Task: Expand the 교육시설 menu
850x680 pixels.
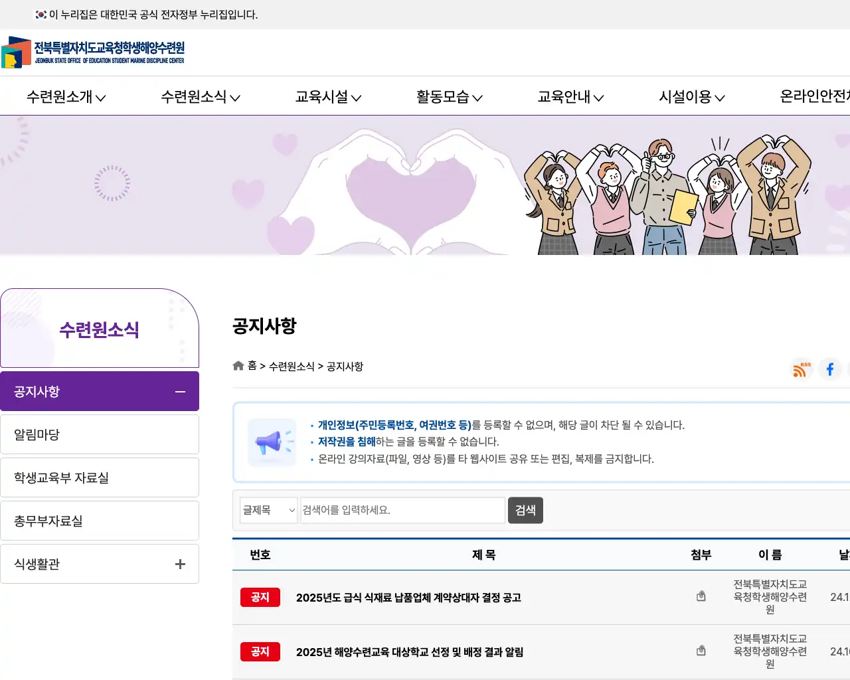Action: (x=328, y=97)
